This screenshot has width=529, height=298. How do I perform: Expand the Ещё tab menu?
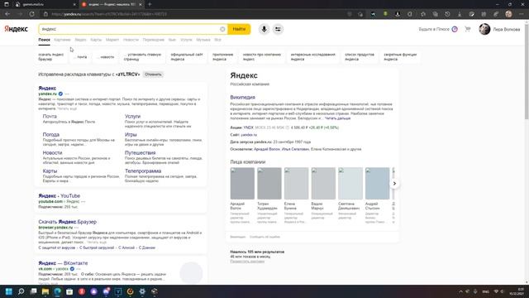[217, 40]
